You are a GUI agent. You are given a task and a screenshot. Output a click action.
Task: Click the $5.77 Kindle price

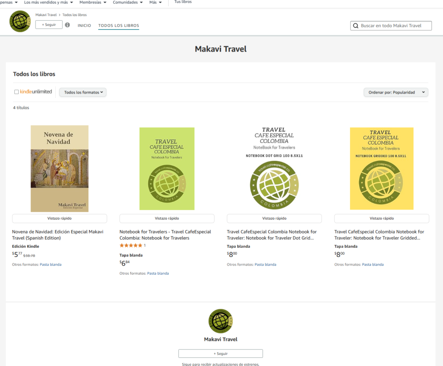(17, 254)
